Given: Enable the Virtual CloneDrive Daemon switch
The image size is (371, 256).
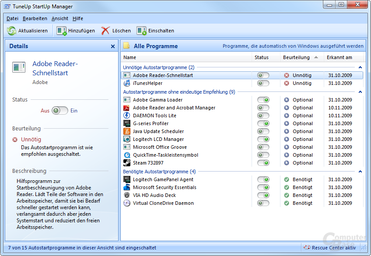Looking at the screenshot, I should [x=263, y=203].
